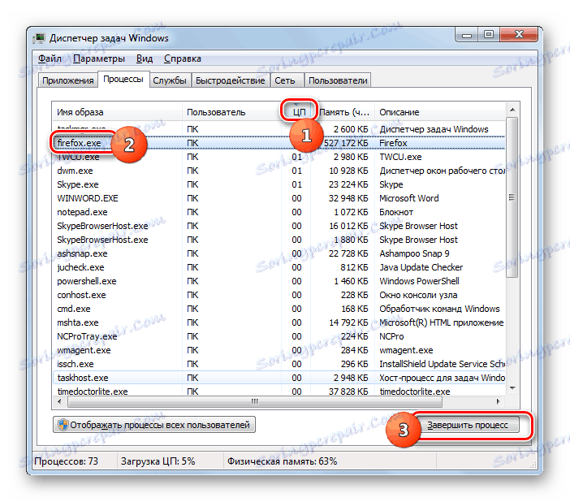Screen dimensions: 570x502
Task: Select the ashsnap.exe process
Action: (x=279, y=253)
